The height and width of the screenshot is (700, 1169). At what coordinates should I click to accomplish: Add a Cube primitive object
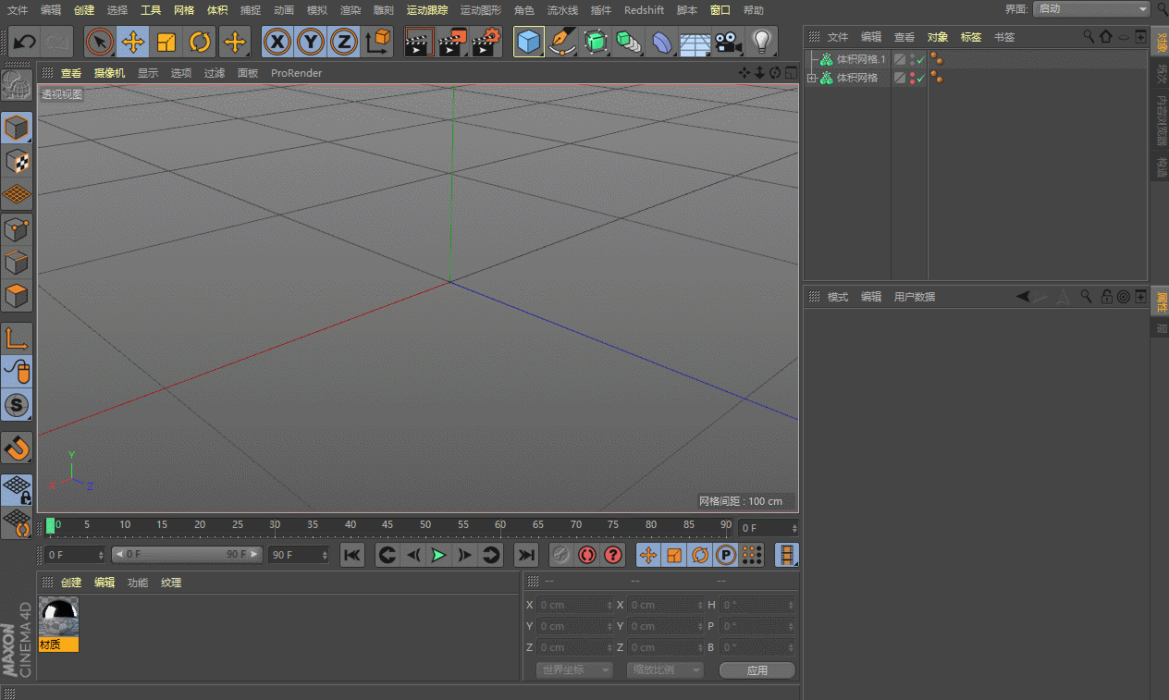pos(528,43)
